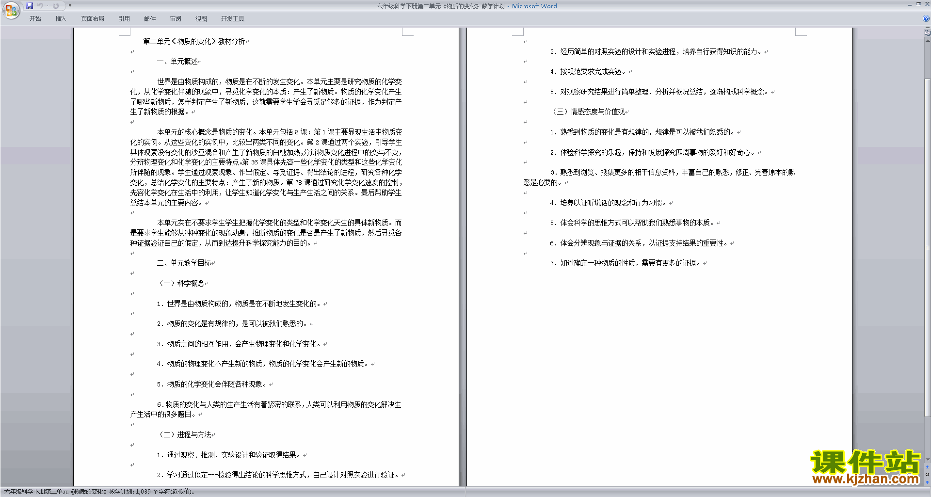Click the heading 二、单元教学目标
Image resolution: width=931 pixels, height=497 pixels.
click(x=184, y=263)
